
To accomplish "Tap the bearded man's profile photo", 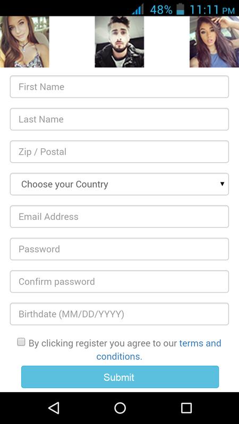I will coord(119,42).
